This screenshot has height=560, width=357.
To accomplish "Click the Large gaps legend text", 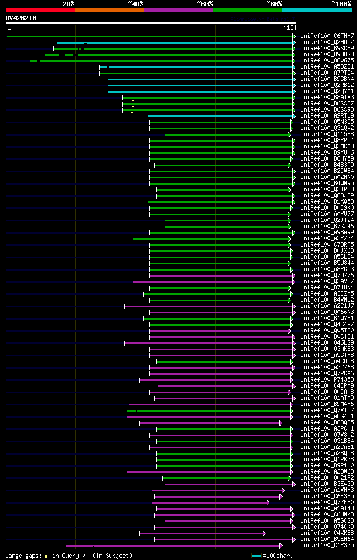I will click(x=69, y=556).
